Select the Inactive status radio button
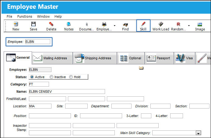This screenshot has height=138, width=211. pos(51,77)
